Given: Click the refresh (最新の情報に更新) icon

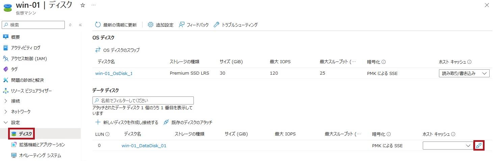Looking at the screenshot, I should 98,25.
